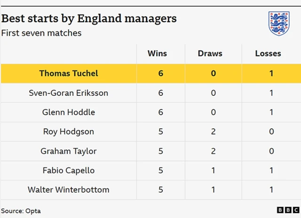Viewport: 301px width, 218px height.
Task: Click the highlighted Thomas Tuchel row name
Action: click(69, 73)
